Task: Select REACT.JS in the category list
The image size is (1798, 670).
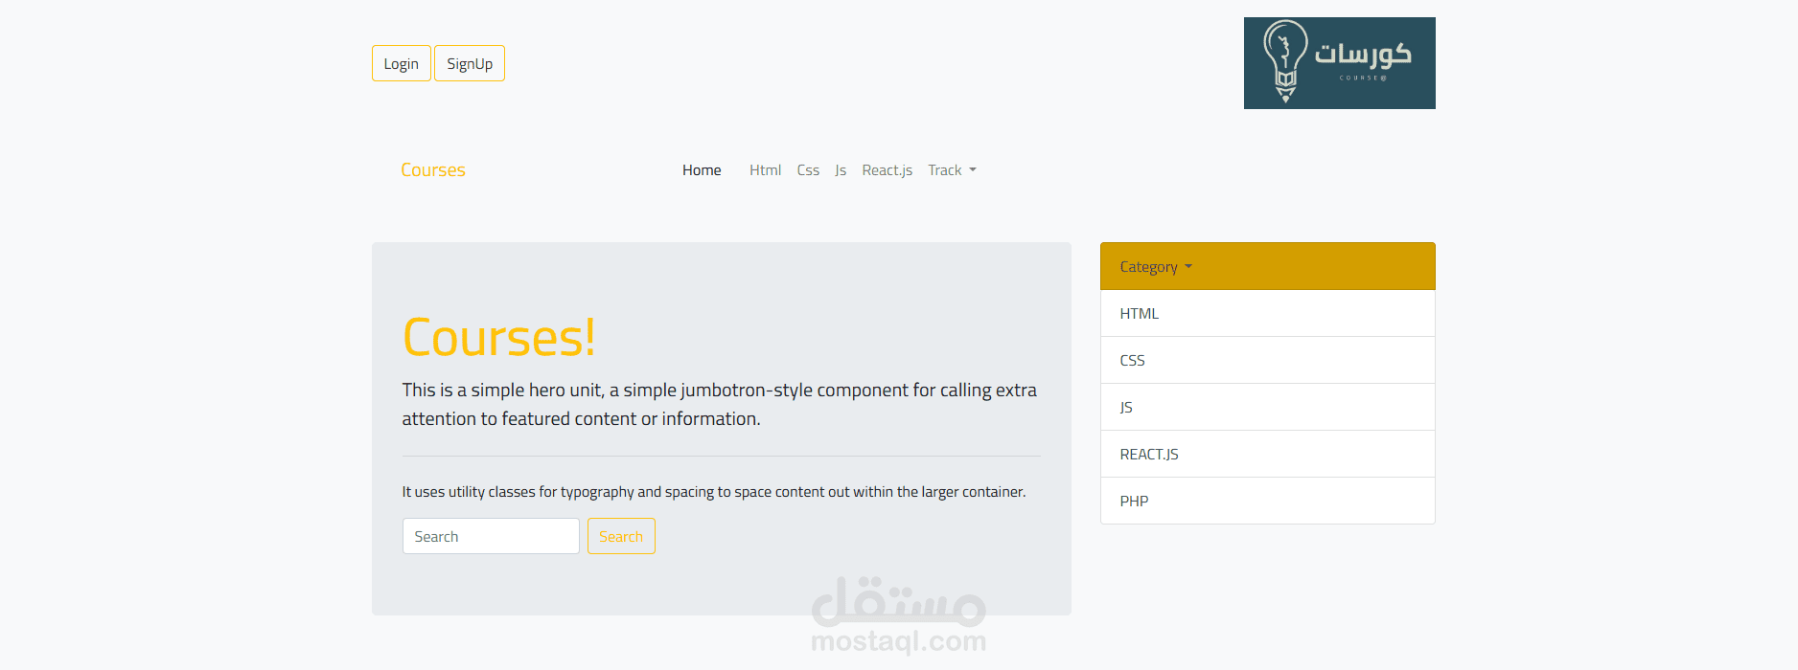Action: pyautogui.click(x=1267, y=454)
